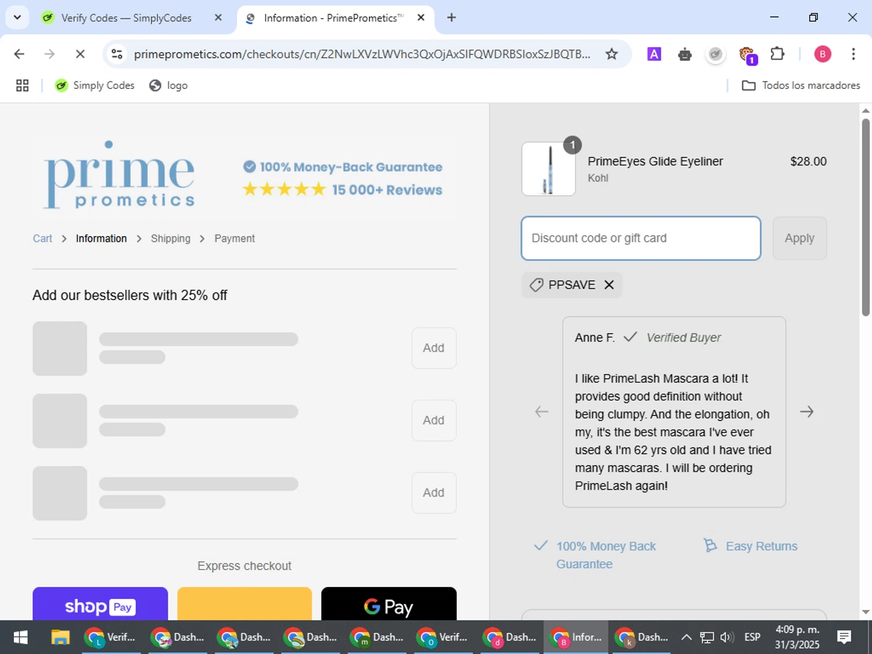
Task: Open Todos los marcadores folder
Action: click(x=801, y=85)
